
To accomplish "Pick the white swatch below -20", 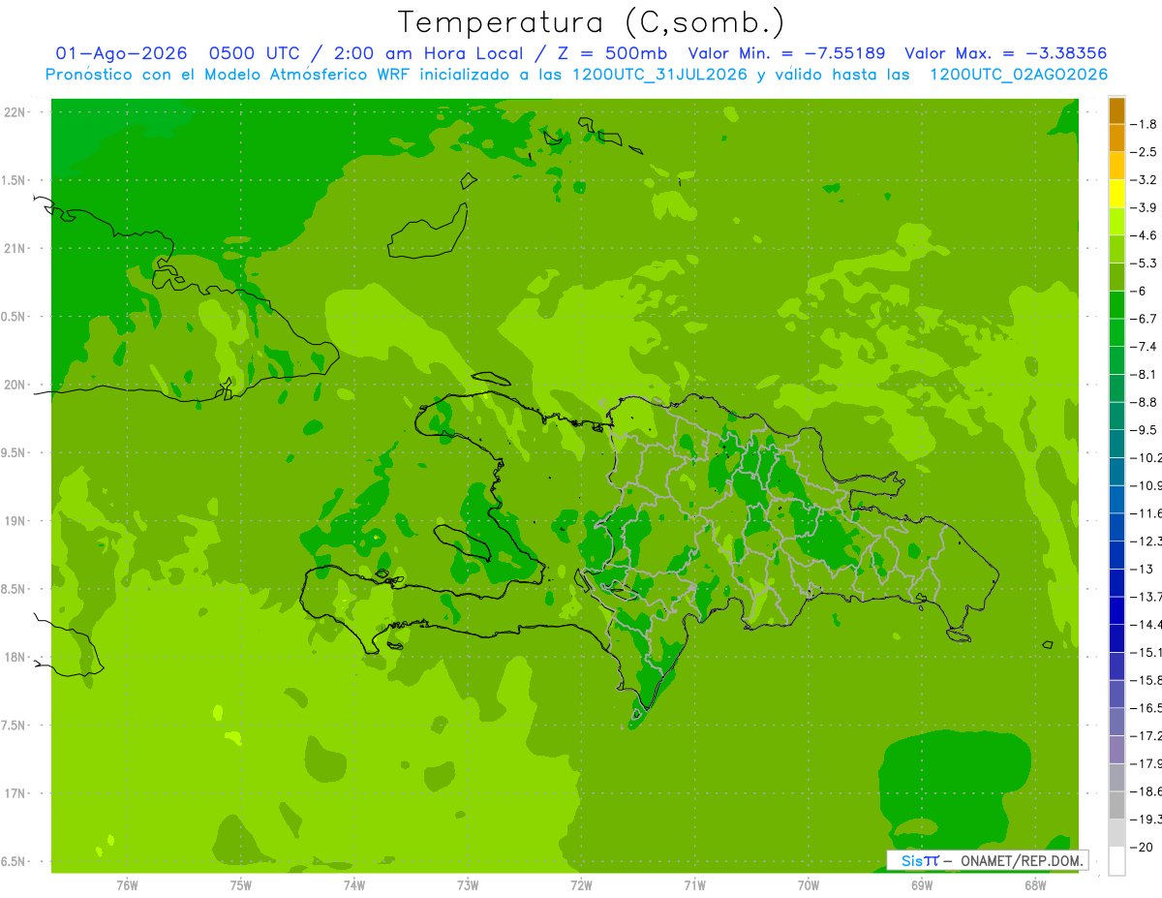I will pyautogui.click(x=1116, y=860).
